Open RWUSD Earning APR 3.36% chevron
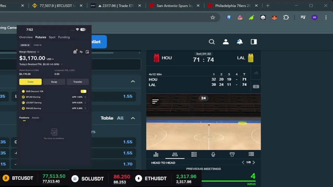 [85, 108]
